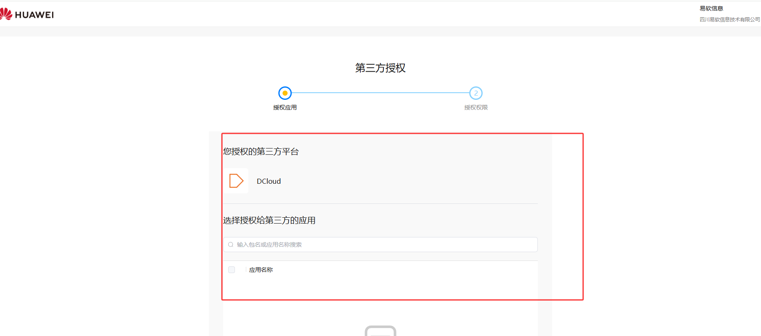Select step one 授权应用 circle
Screen dimensions: 761x336
point(285,93)
